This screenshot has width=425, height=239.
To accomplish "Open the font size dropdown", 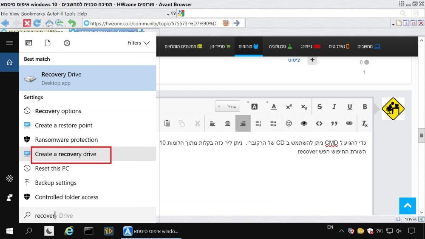I will point(227,107).
